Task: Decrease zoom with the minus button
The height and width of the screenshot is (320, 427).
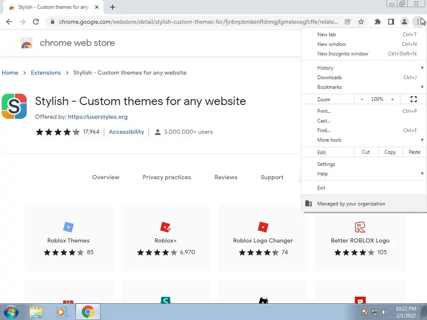Action: 362,99
